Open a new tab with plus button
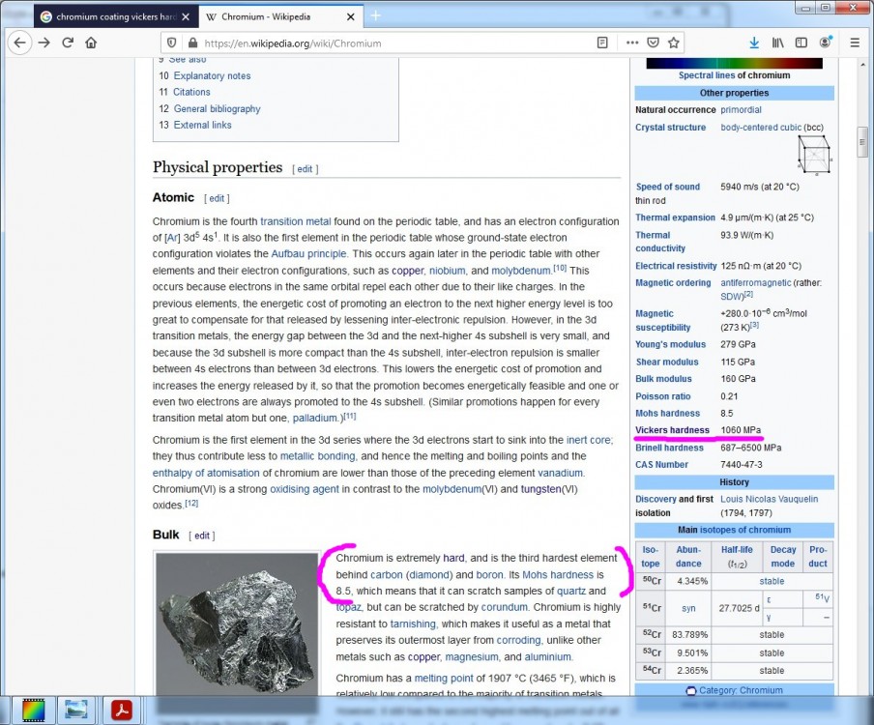This screenshot has width=874, height=725. pos(376,15)
